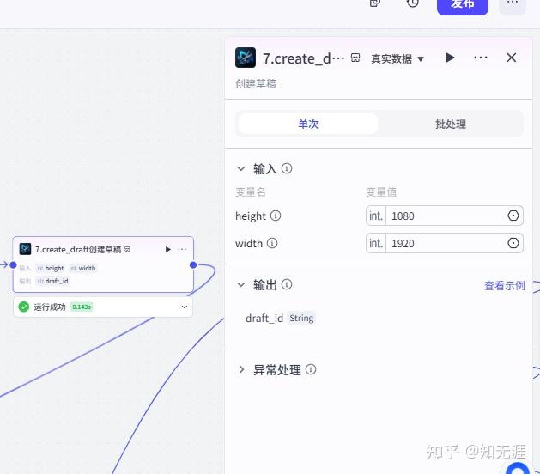540x474 pixels.
Task: Run the node with panel play button
Action: tap(450, 58)
